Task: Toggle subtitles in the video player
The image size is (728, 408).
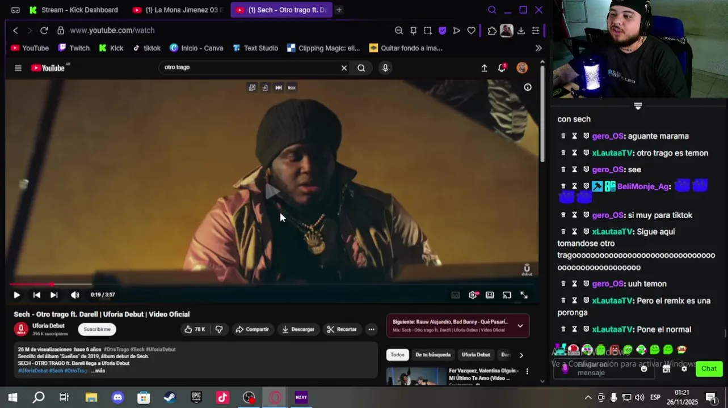Action: (x=455, y=295)
